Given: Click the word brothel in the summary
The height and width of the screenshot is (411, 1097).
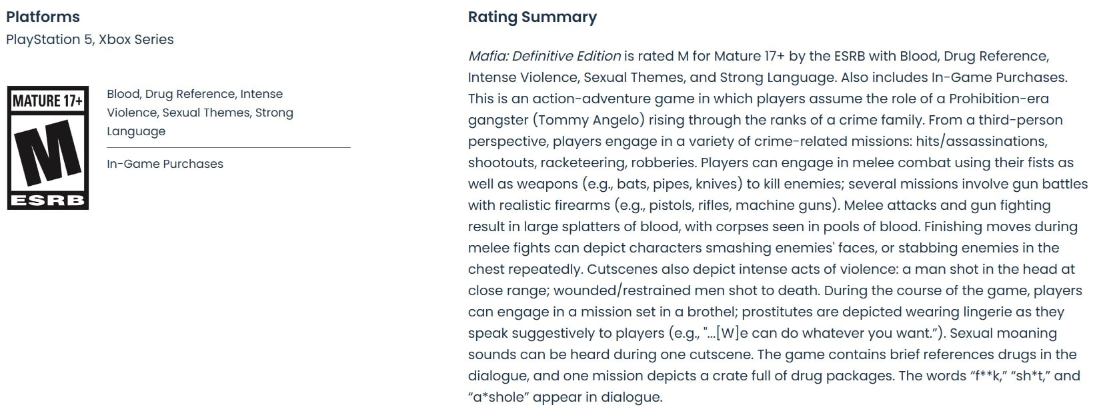Looking at the screenshot, I should pos(712,312).
